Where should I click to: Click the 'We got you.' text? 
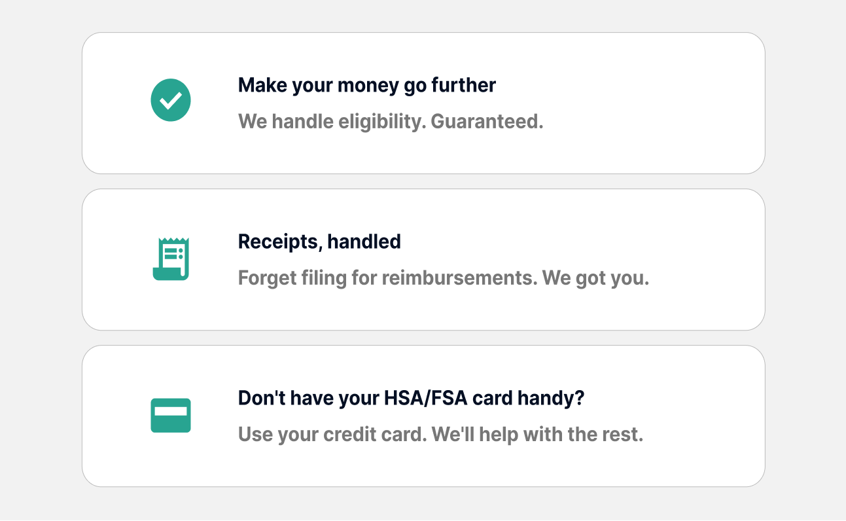[x=595, y=278]
